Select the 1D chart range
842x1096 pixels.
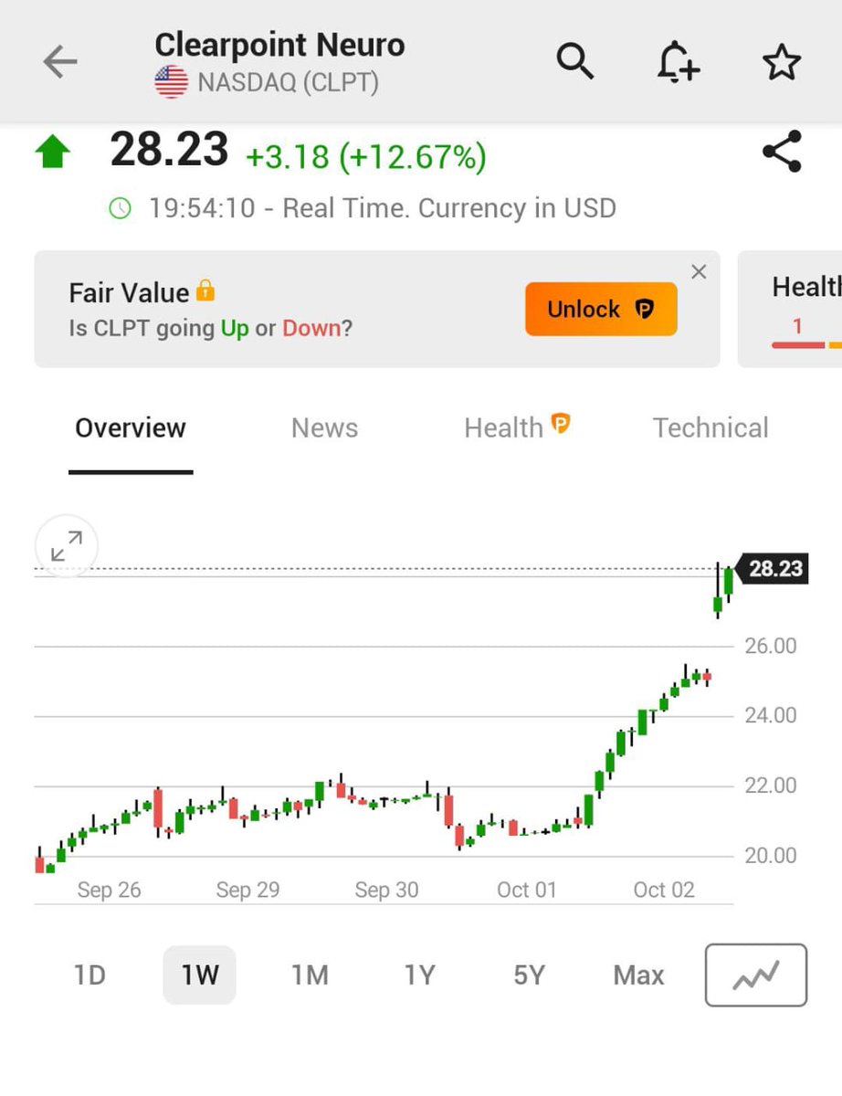(x=89, y=975)
